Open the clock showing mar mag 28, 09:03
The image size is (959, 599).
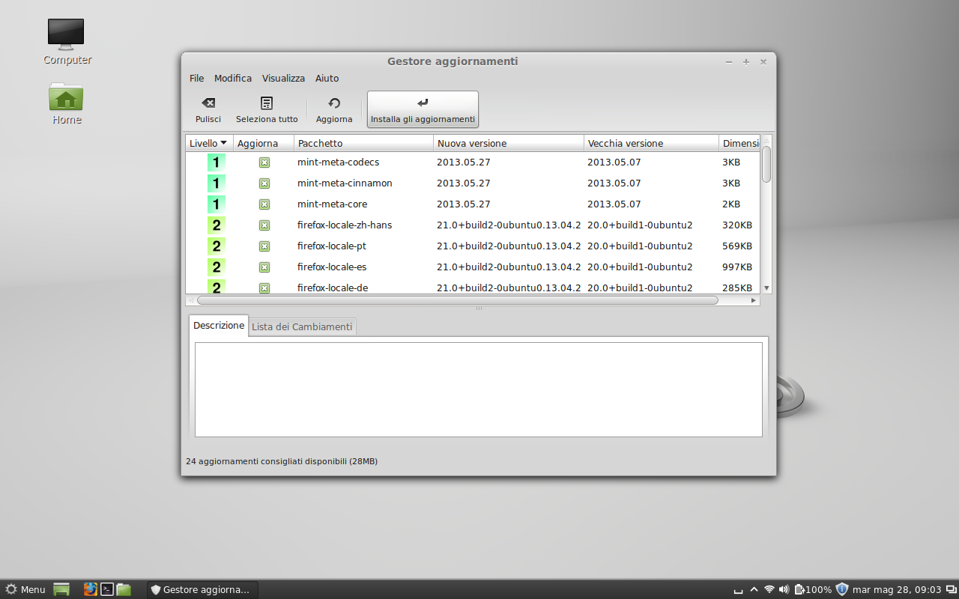[x=897, y=589]
